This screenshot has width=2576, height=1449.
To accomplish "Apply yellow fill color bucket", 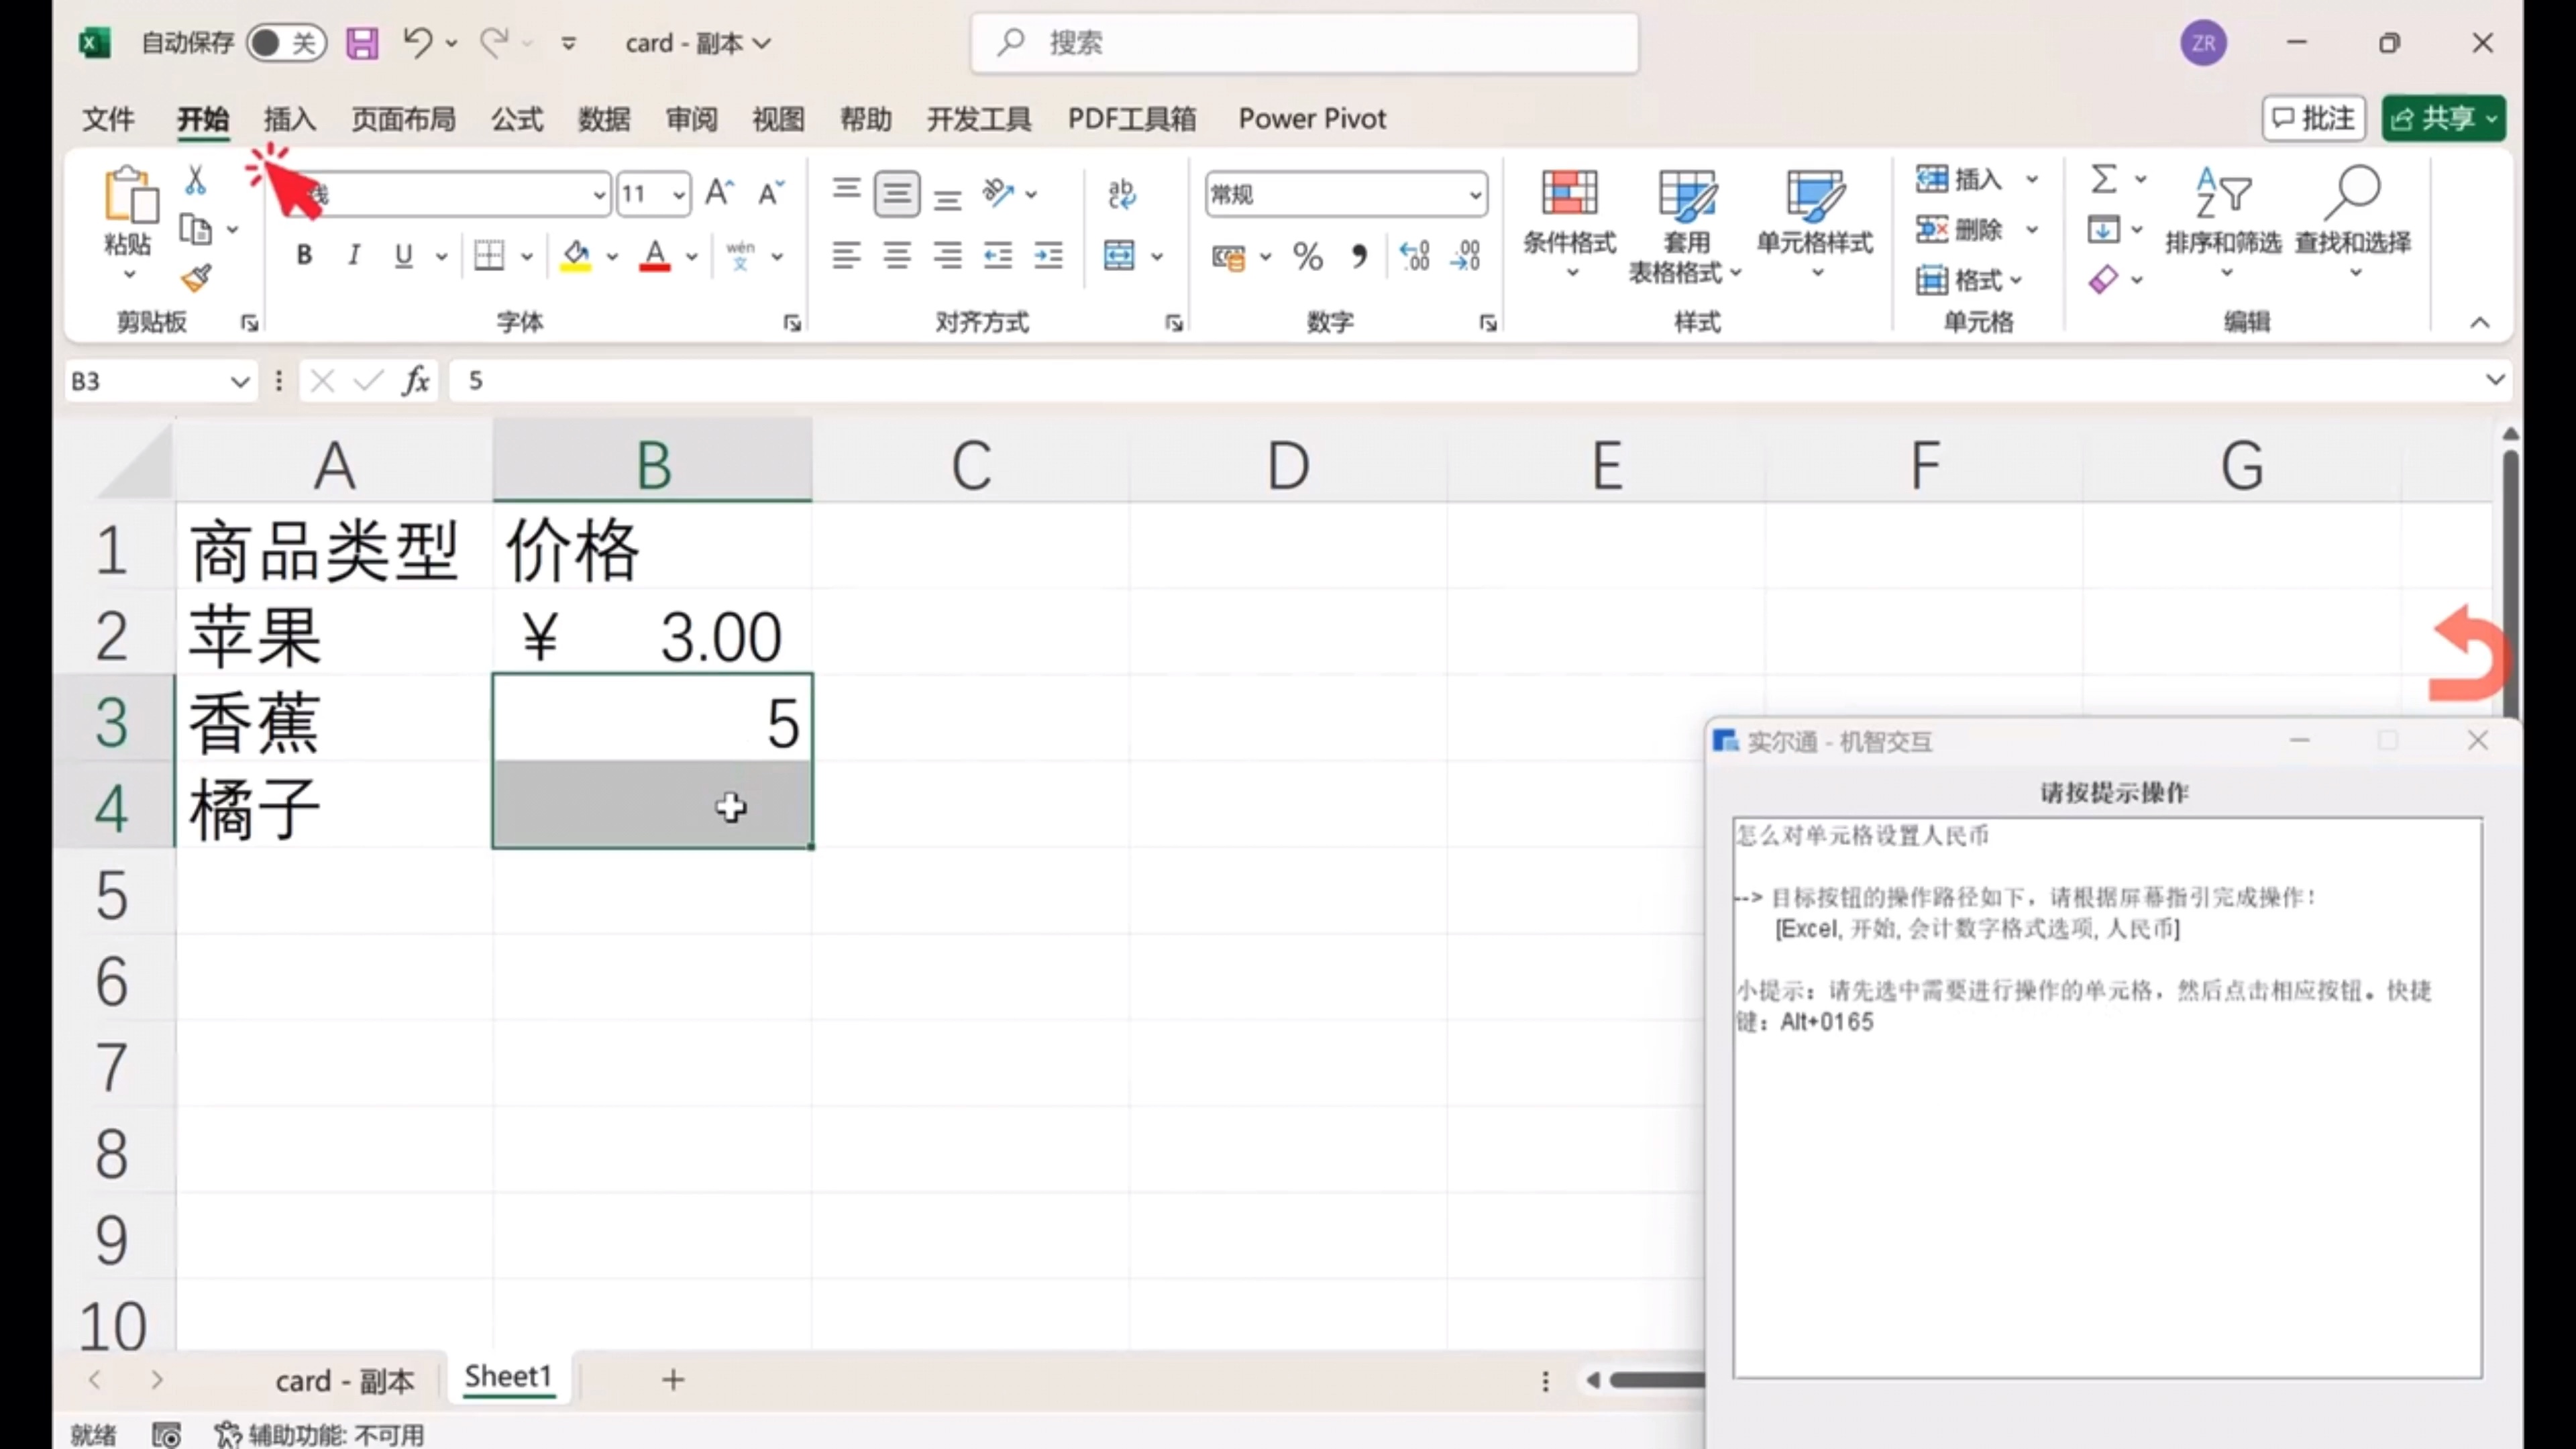I will (576, 256).
